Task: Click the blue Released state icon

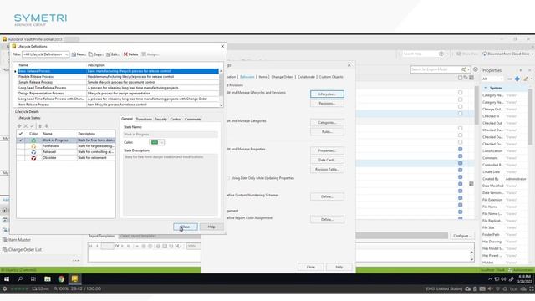Action: pos(33,152)
